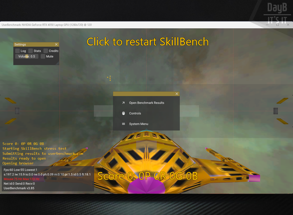The image size is (293, 215).
Task: Click the Settings panel resize grip corner
Action: pyautogui.click(x=57, y=63)
